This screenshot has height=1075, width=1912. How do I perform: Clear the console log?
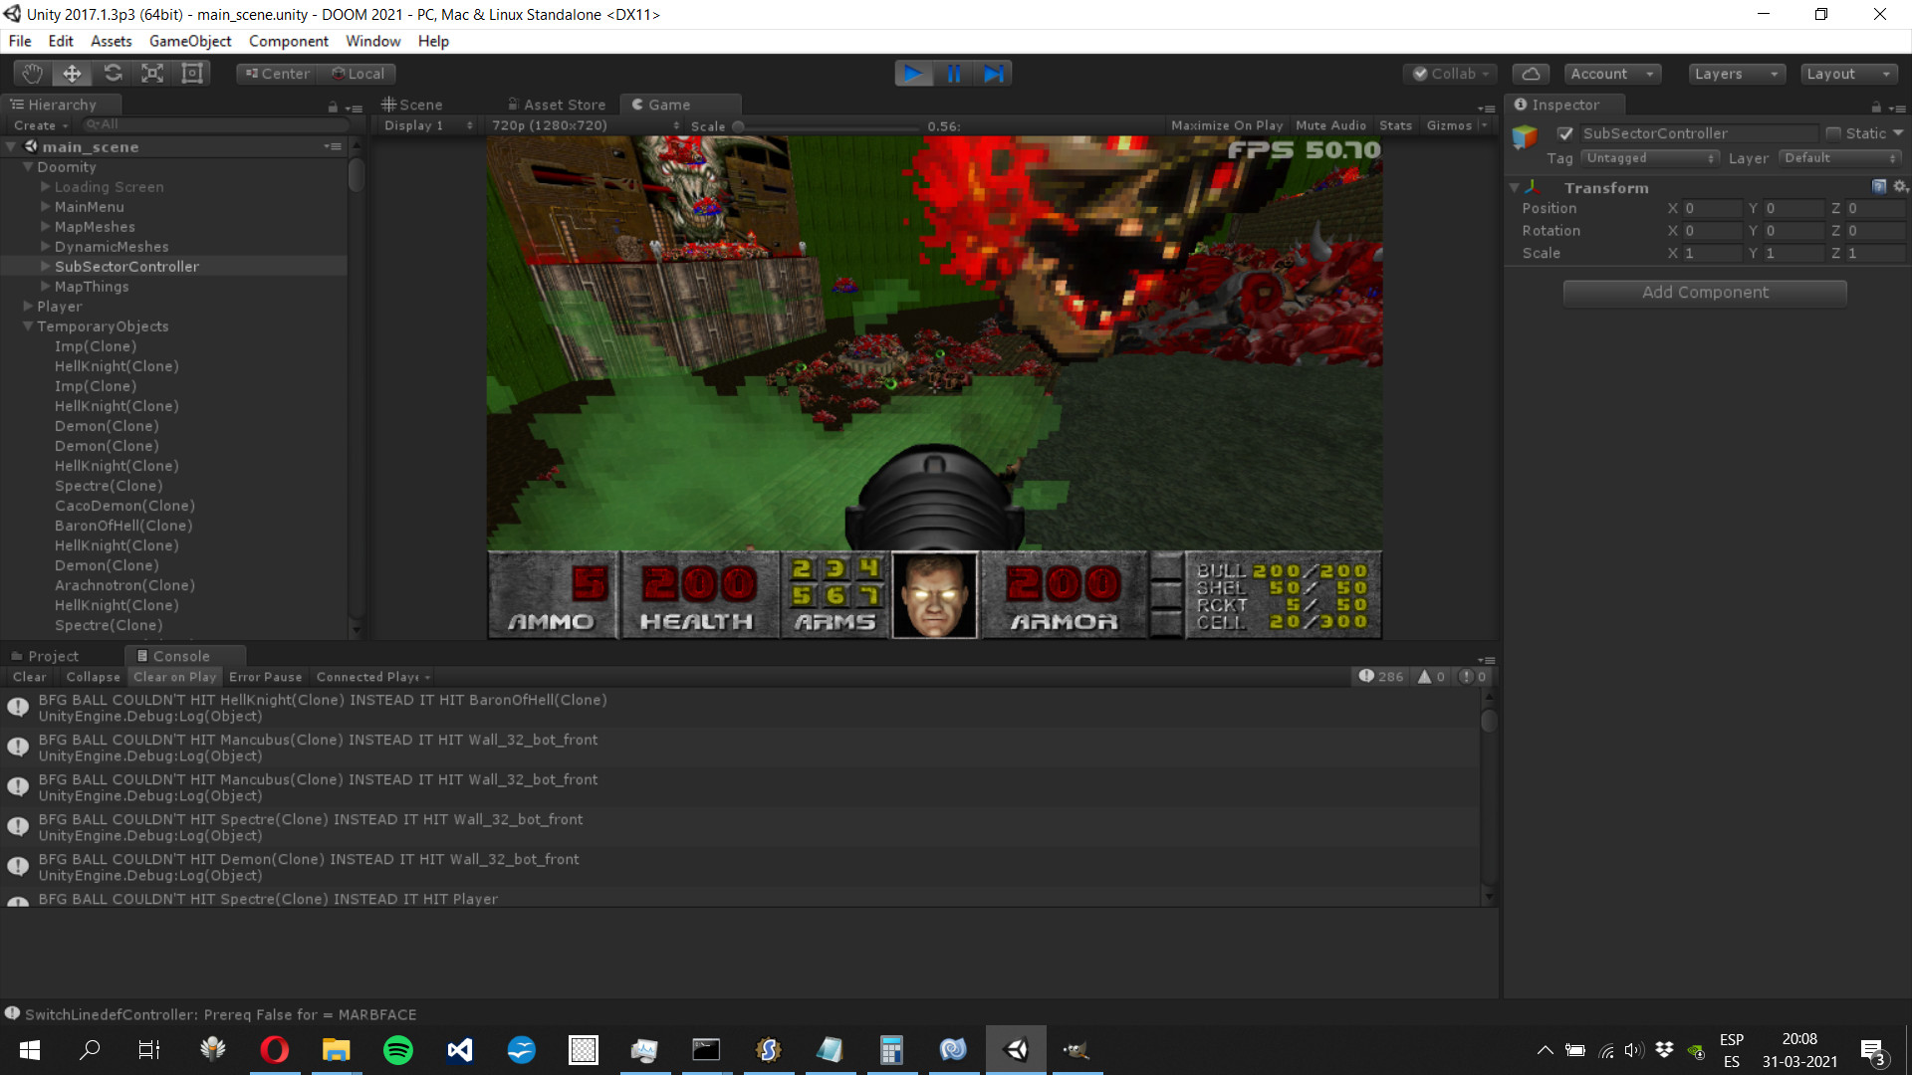pos(29,677)
